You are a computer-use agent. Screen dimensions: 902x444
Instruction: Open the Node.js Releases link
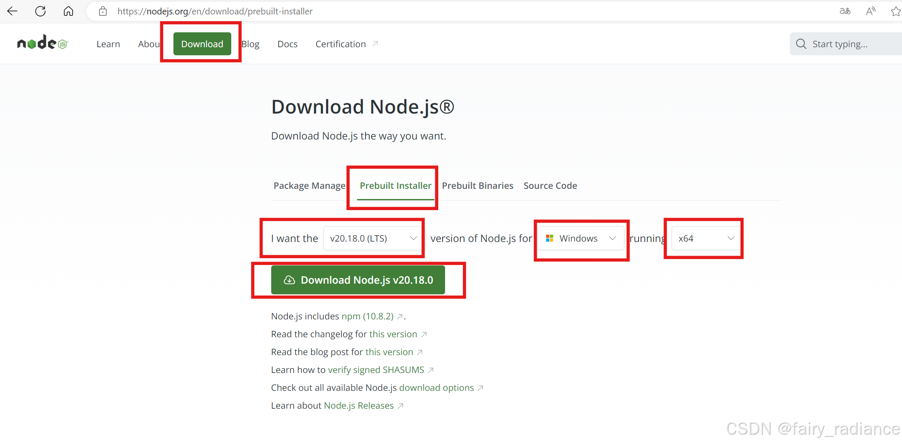(x=359, y=406)
